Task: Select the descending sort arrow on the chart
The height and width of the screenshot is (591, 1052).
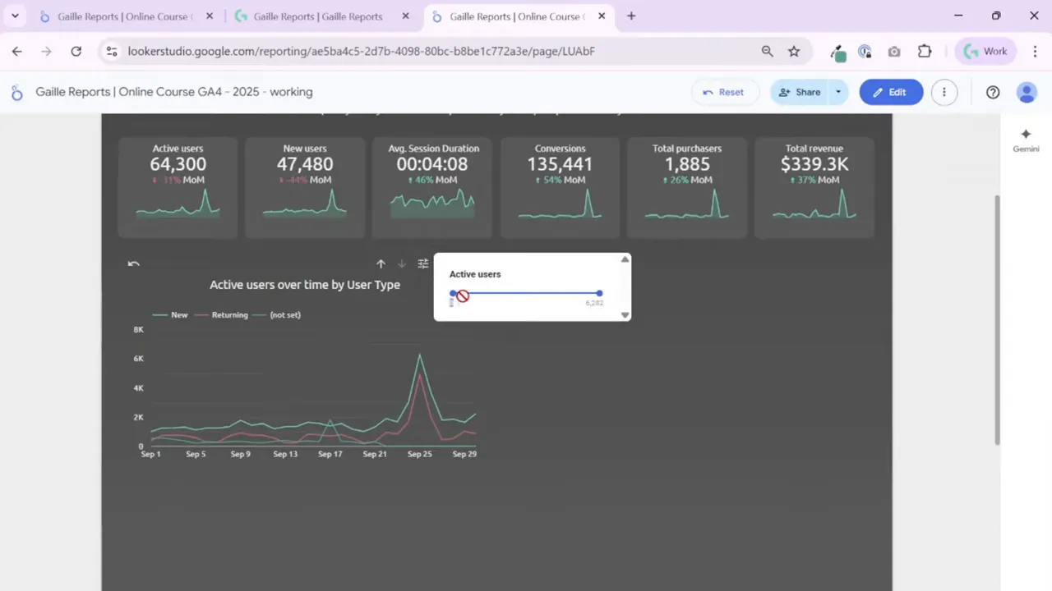Action: 401,263
